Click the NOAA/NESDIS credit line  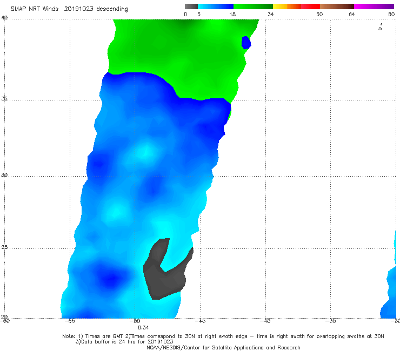coord(223,347)
